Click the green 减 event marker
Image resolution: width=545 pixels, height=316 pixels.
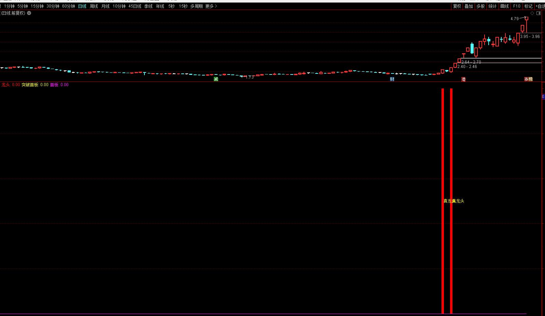[216, 79]
